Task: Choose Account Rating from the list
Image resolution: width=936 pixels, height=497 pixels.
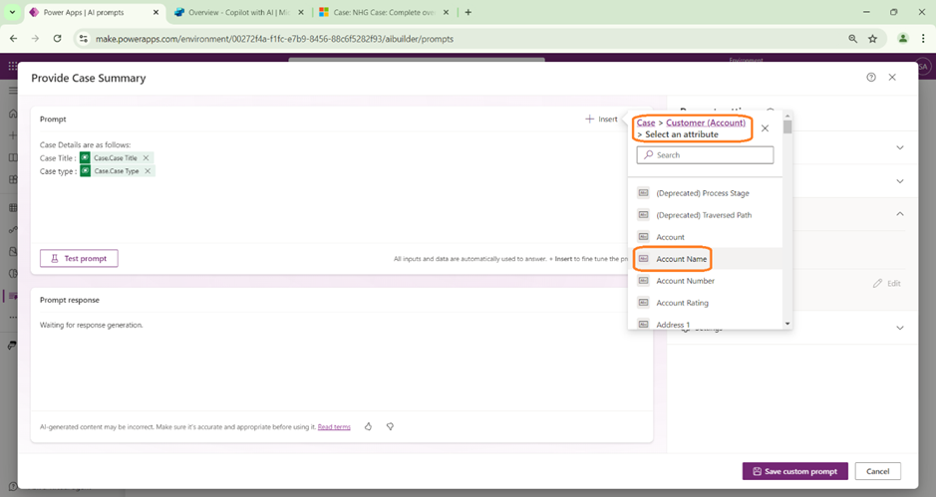Action: coord(682,303)
